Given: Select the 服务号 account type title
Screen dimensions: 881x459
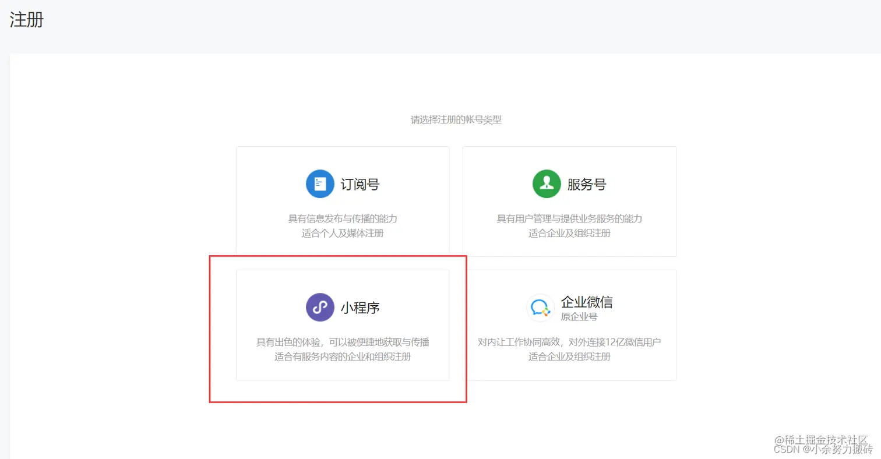Looking at the screenshot, I should coord(587,185).
